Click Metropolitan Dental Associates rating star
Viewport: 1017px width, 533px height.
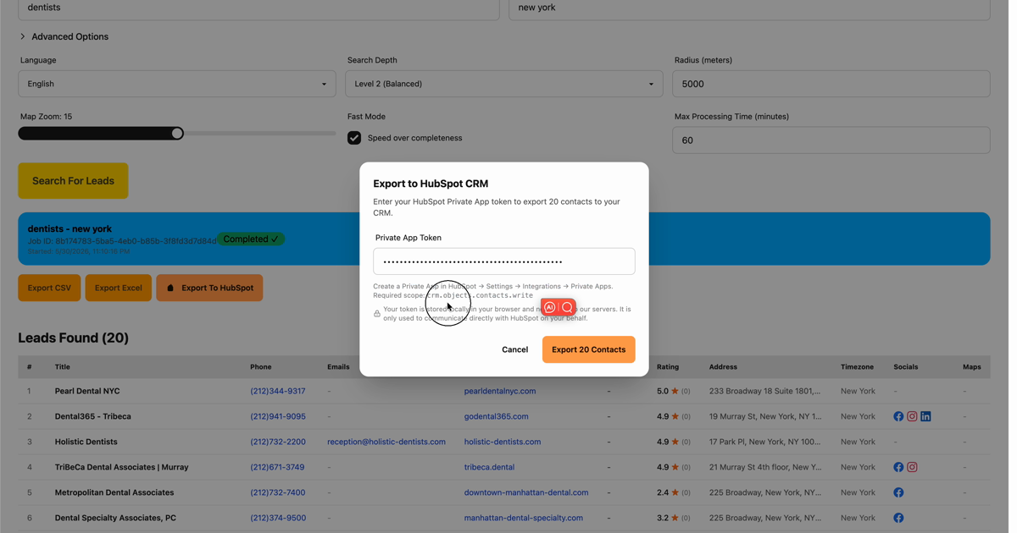[x=675, y=492]
